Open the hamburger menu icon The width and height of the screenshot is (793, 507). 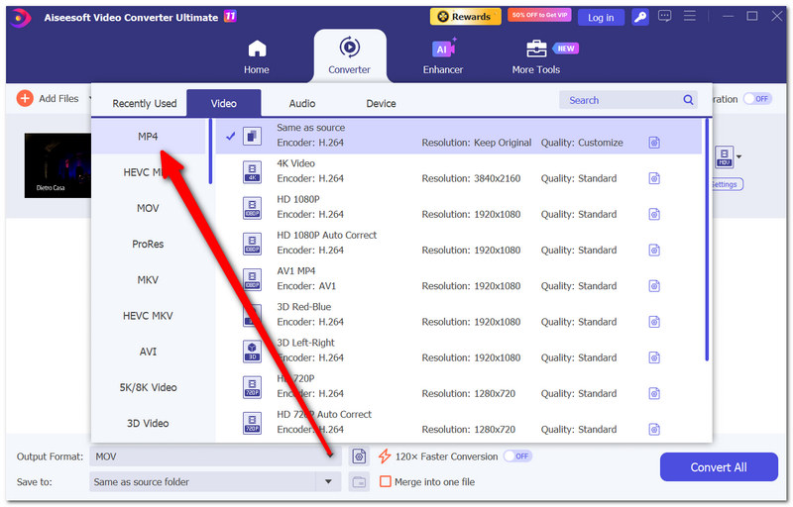(690, 16)
